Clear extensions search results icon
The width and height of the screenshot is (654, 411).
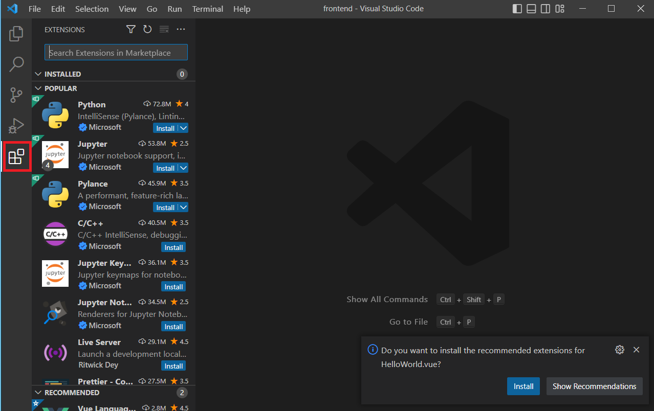point(164,30)
